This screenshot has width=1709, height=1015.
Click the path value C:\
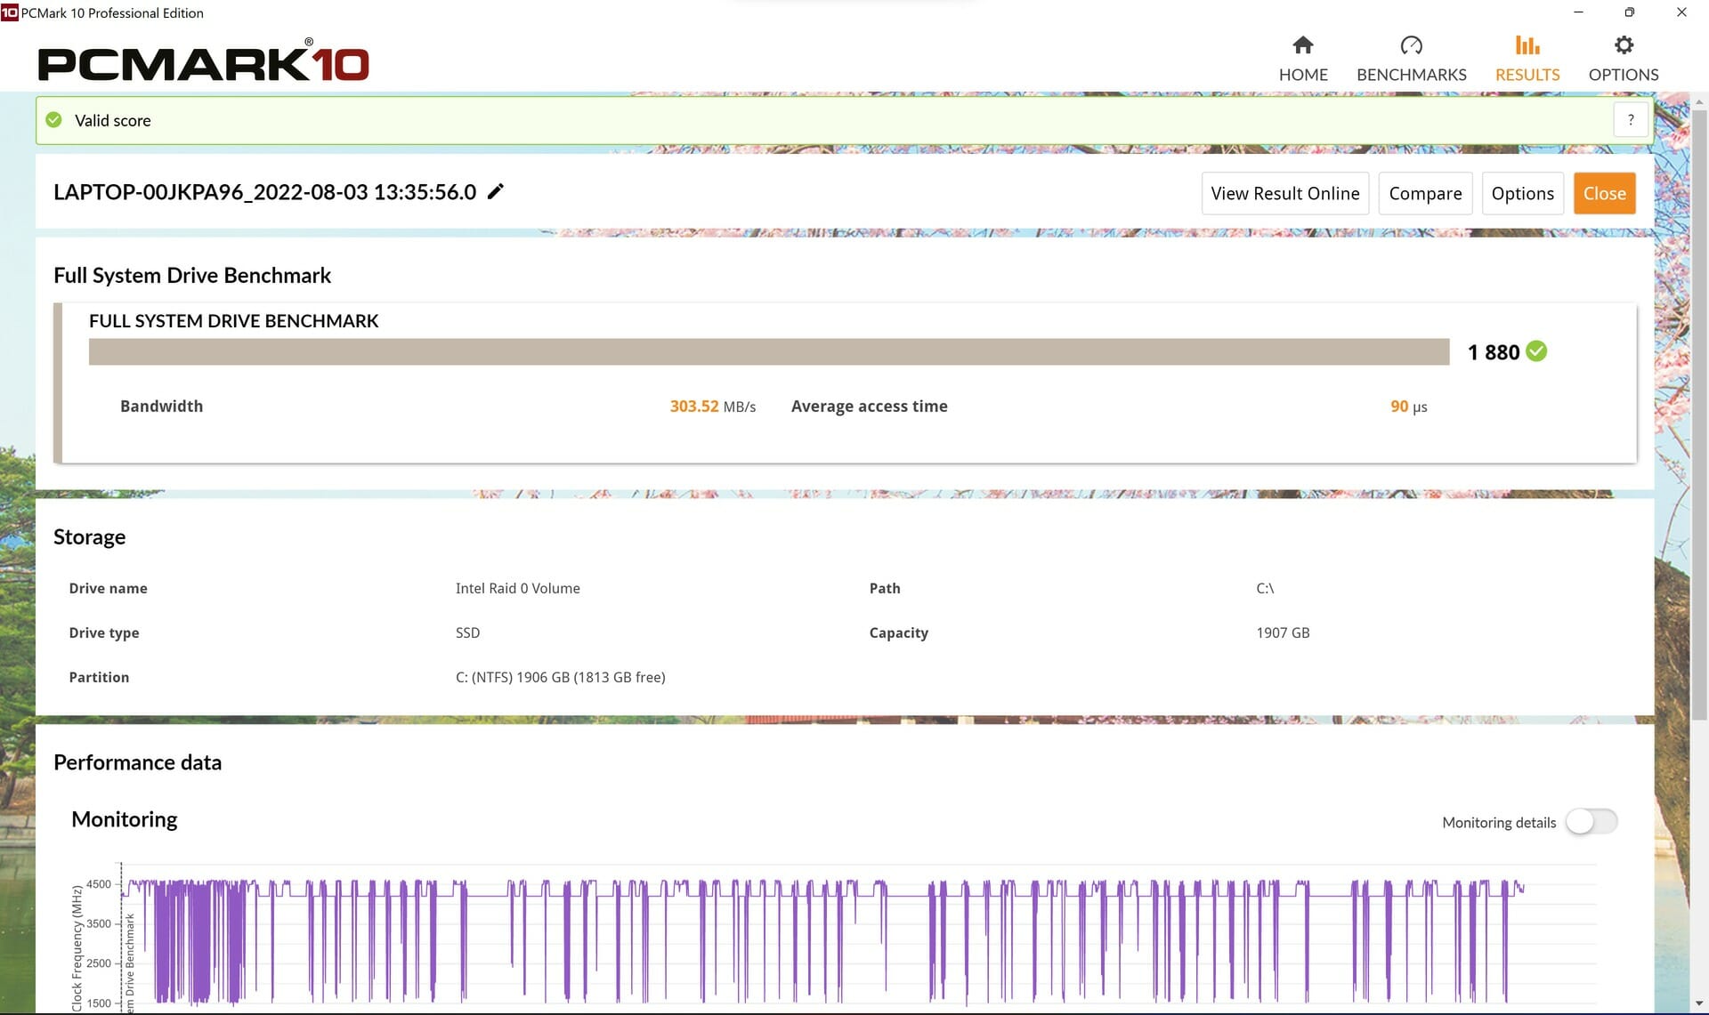(x=1265, y=588)
